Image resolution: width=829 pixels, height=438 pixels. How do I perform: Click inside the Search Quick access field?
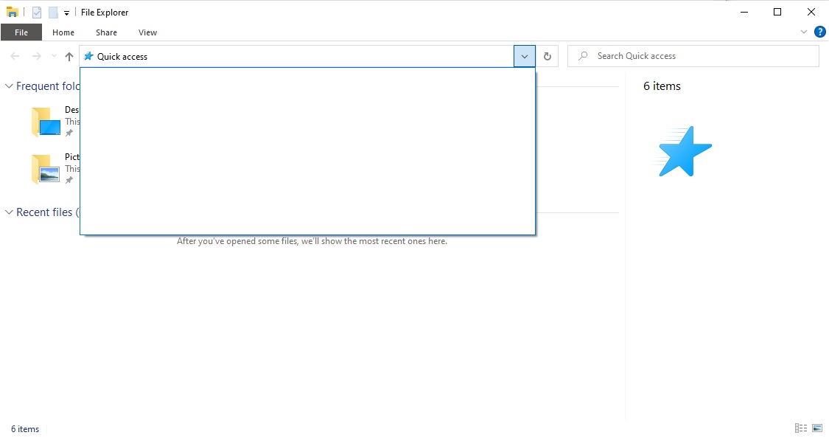pos(693,55)
